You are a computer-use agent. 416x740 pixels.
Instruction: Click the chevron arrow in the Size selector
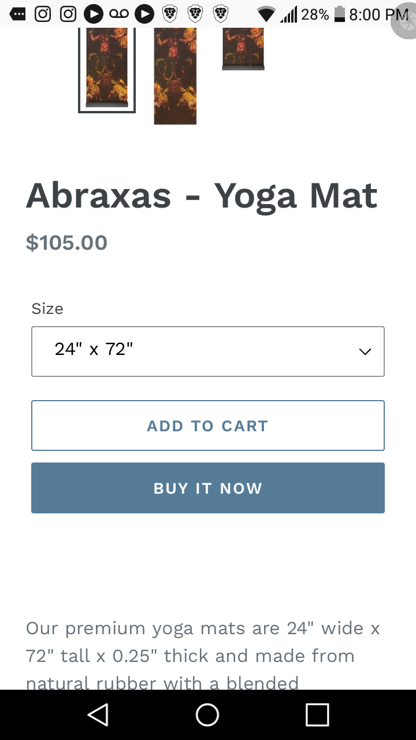click(365, 351)
